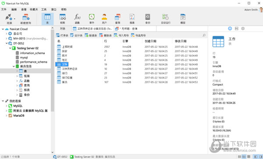This screenshot has width=263, height=159.
Task: Click the 设计表 (Design Table) button
Action: point(76,35)
